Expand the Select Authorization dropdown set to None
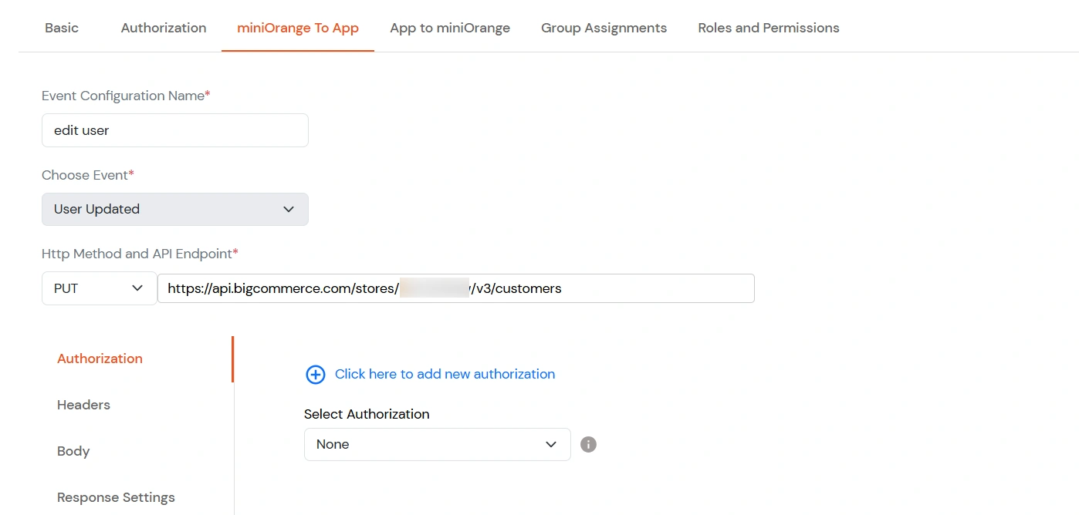This screenshot has height=515, width=1079. (437, 444)
